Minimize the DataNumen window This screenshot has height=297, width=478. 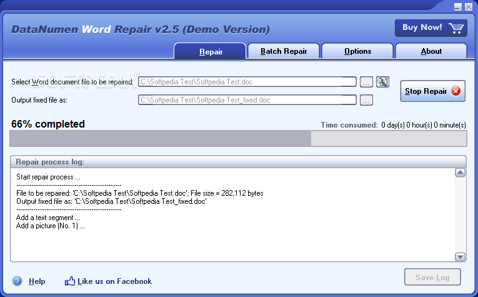tap(457, 7)
